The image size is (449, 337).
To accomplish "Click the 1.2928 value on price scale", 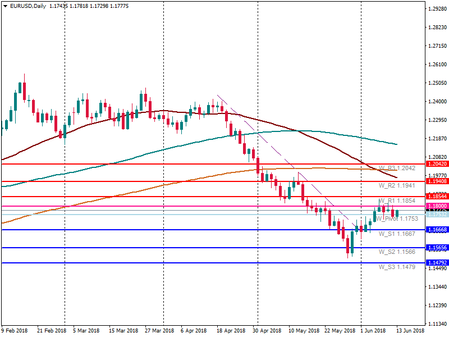I will click(436, 9).
